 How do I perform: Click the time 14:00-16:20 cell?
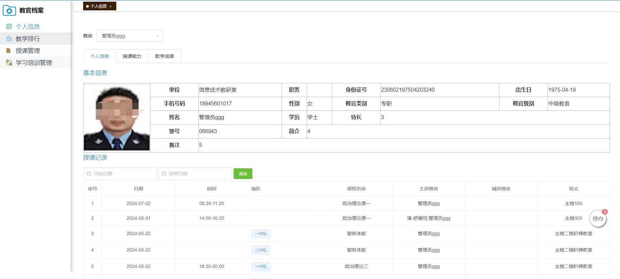(x=211, y=218)
